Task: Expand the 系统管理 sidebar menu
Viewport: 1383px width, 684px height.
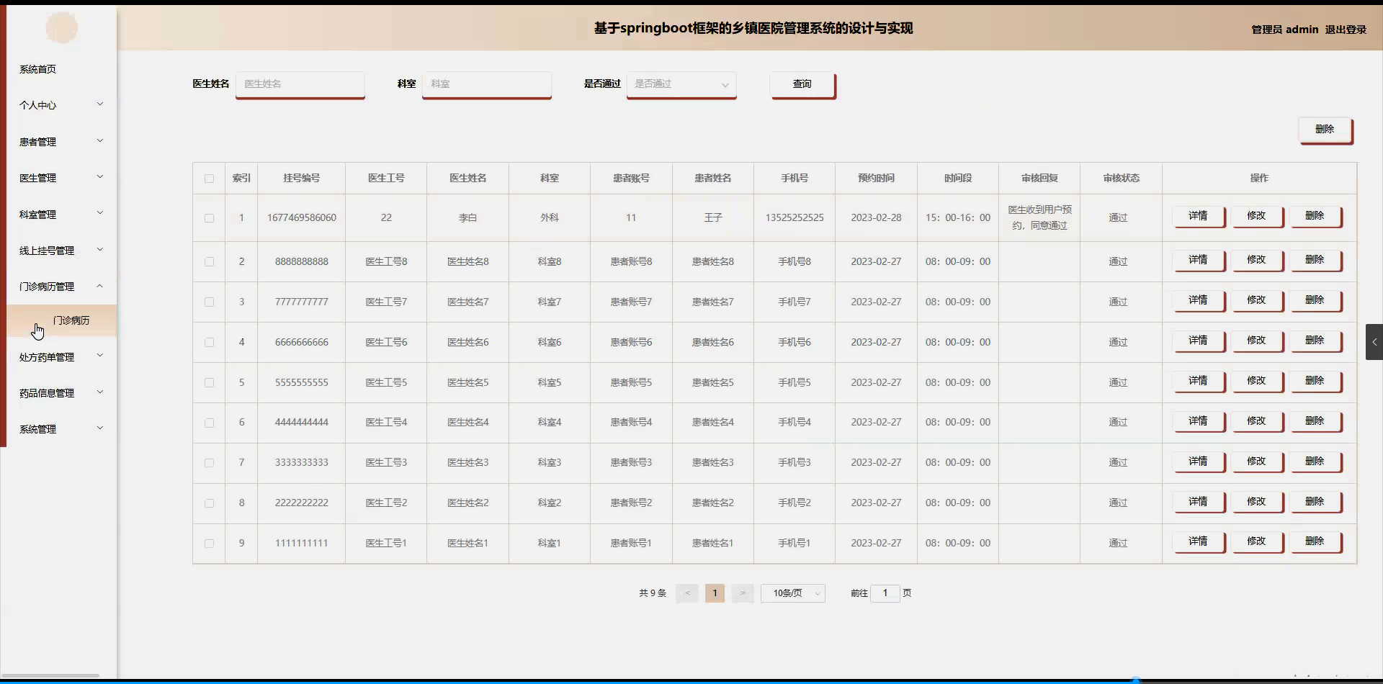Action: [x=61, y=429]
